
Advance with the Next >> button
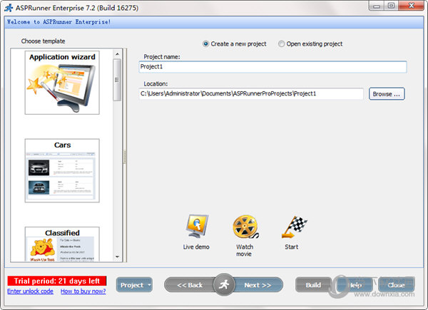pyautogui.click(x=258, y=285)
